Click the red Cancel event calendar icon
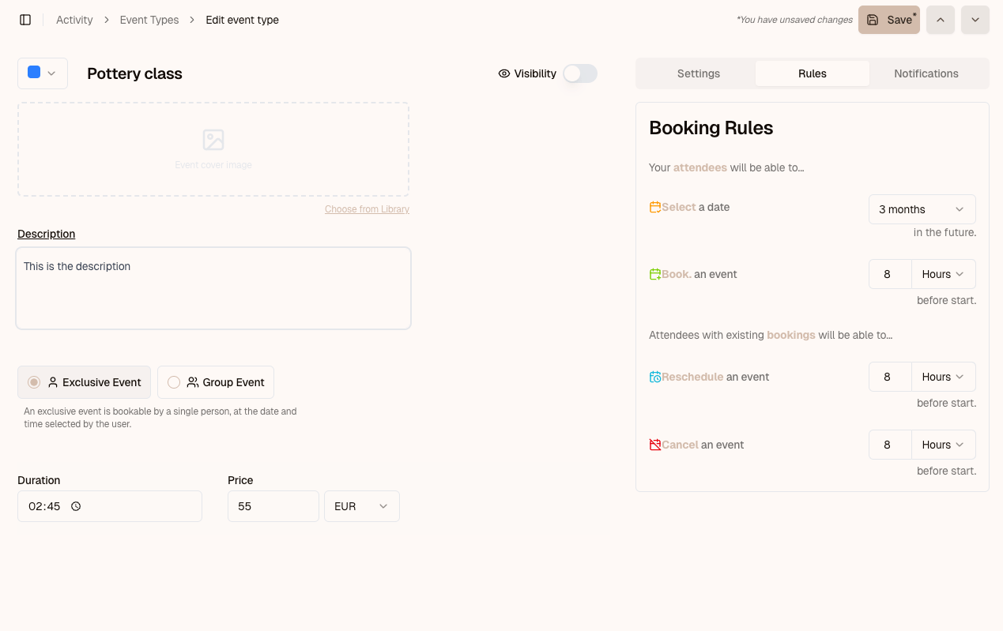The height and width of the screenshot is (631, 1003). tap(654, 444)
